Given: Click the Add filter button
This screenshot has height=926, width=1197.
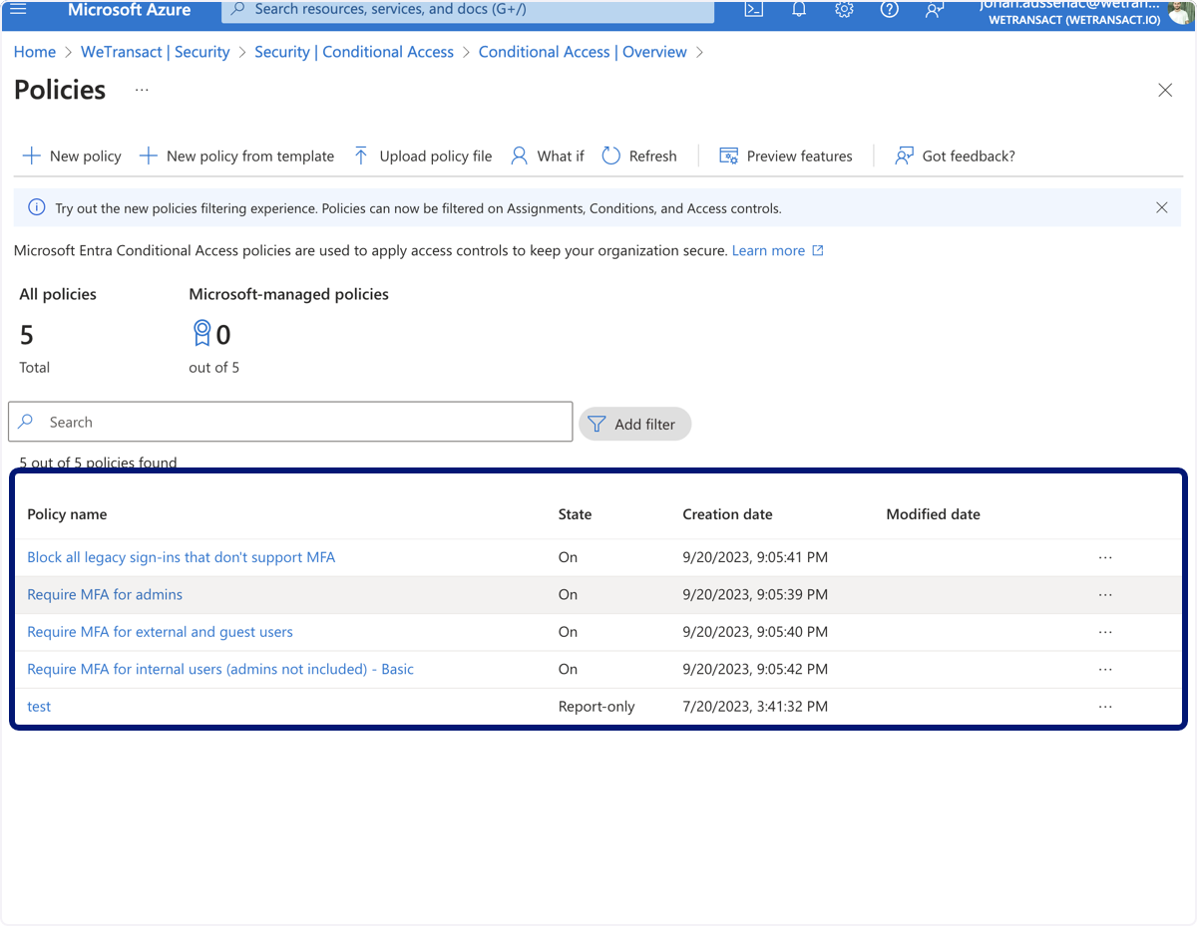Looking at the screenshot, I should (634, 424).
